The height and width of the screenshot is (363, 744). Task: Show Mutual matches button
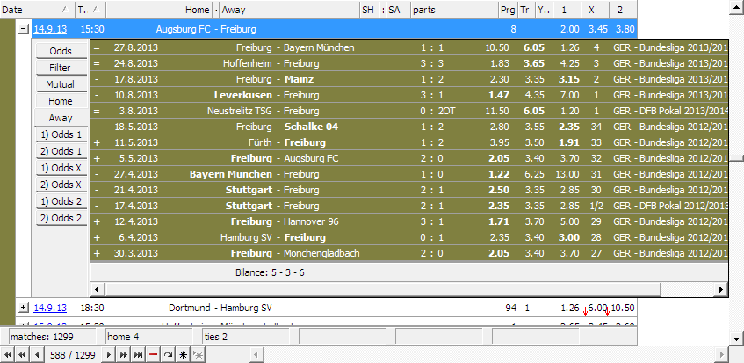61,84
